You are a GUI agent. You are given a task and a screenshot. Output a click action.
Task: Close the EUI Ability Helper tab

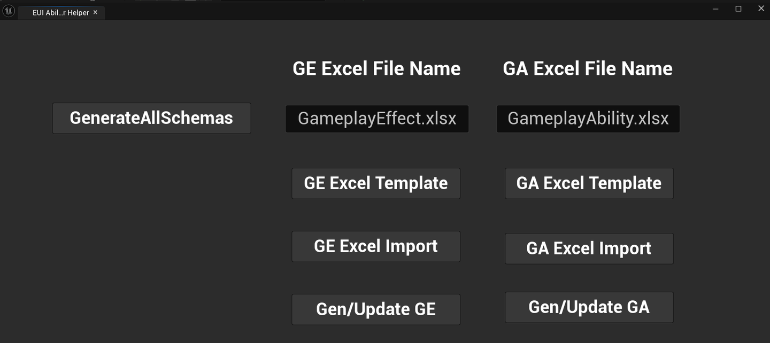point(95,12)
